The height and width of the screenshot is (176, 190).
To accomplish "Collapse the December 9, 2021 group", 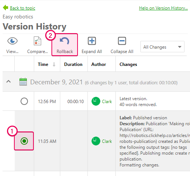I will 8,81.
